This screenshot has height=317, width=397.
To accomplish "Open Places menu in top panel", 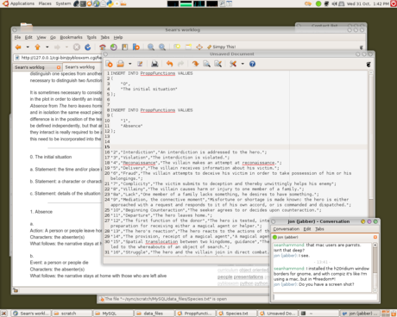I will pyautogui.click(x=45, y=3).
